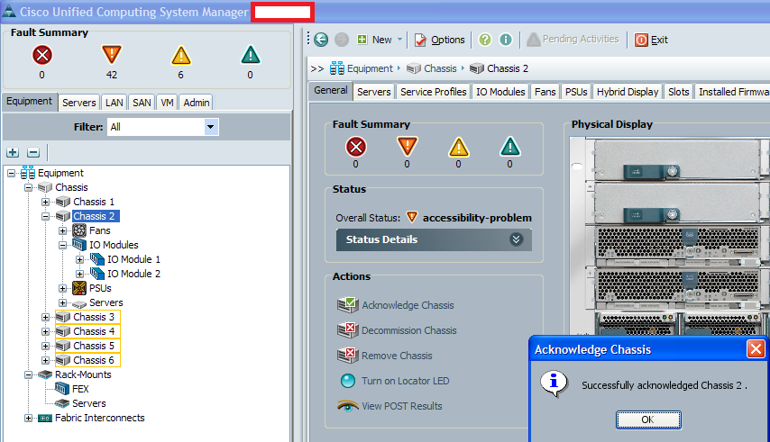770x442 pixels.
Task: Expand the Fans node under Chassis 2
Action: (62, 230)
